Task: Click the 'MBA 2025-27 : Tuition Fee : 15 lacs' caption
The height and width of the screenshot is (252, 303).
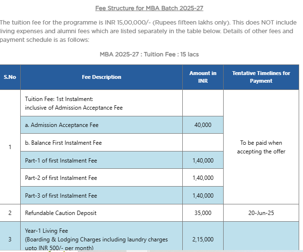Action: (x=149, y=54)
